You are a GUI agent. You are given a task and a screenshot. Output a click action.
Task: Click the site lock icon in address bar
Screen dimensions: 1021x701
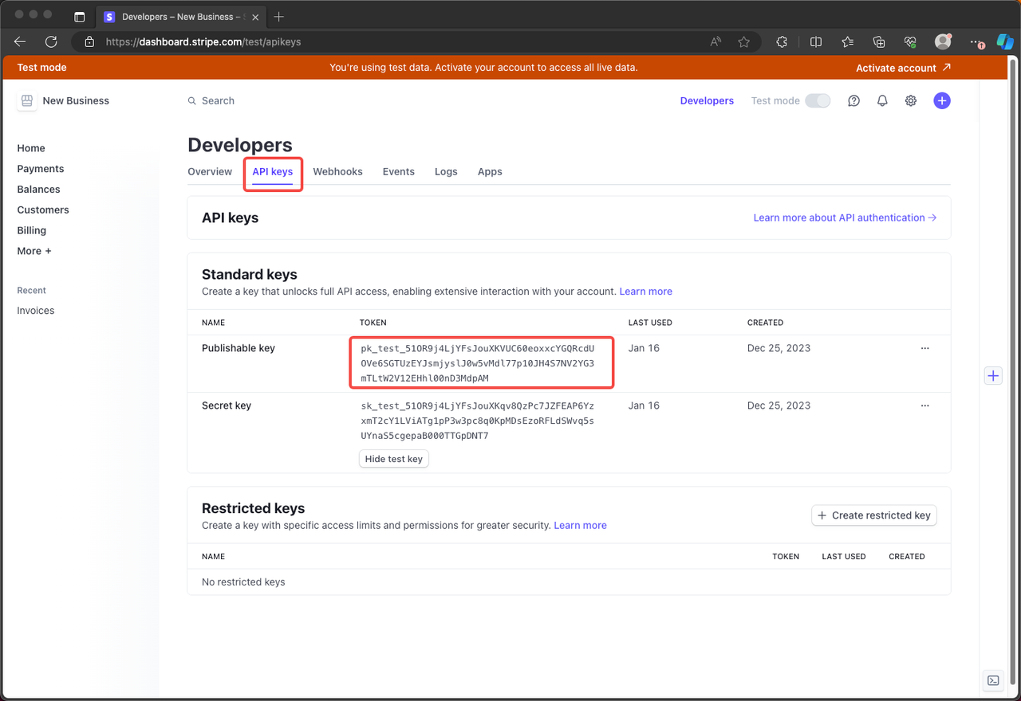89,42
